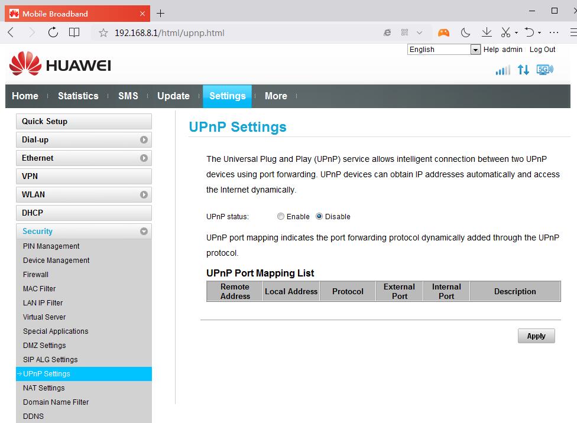The height and width of the screenshot is (423, 577).
Task: Click the signal strength bars icon
Action: click(x=503, y=70)
